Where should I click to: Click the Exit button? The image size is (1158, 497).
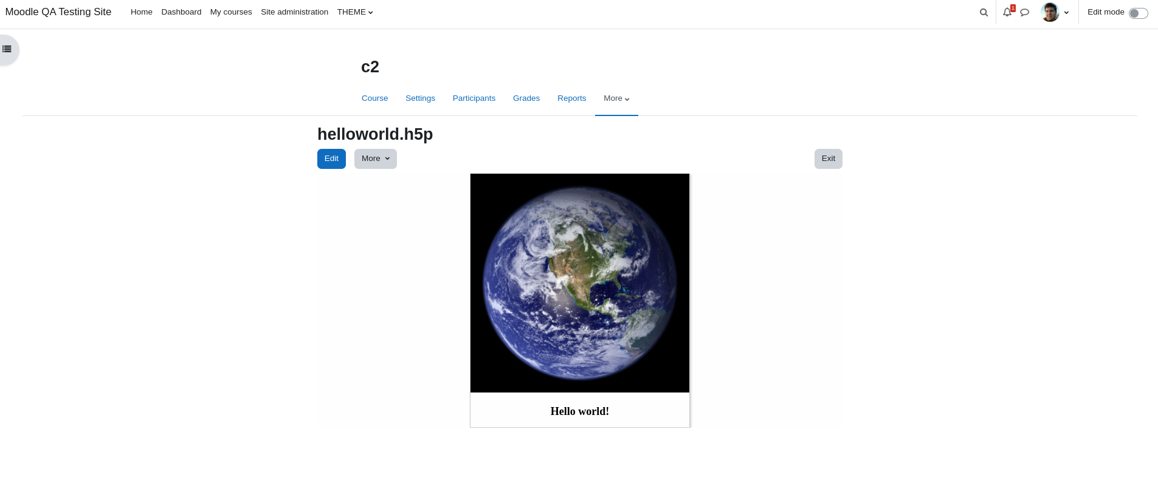tap(829, 159)
